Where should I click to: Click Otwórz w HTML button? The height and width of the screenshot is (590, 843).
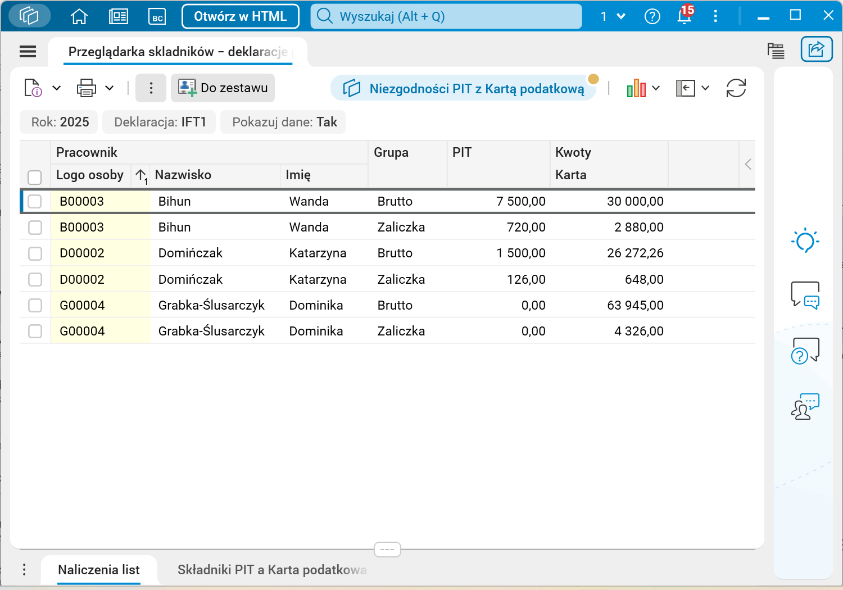[240, 16]
